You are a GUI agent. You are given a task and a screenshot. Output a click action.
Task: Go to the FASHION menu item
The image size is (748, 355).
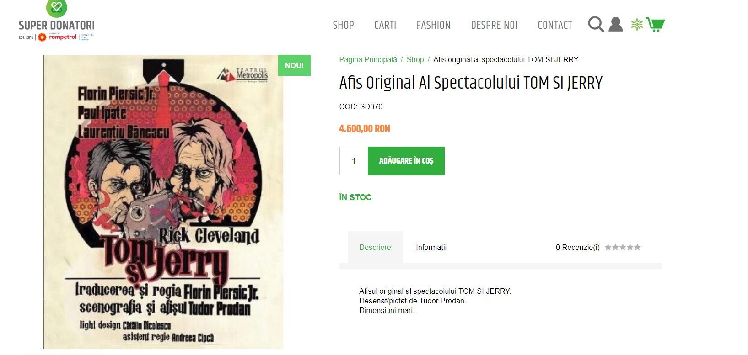pos(433,25)
